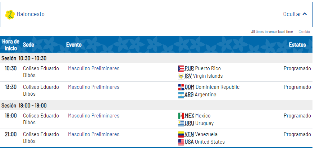
Task: Click the Evento column header
Action: coord(74,45)
